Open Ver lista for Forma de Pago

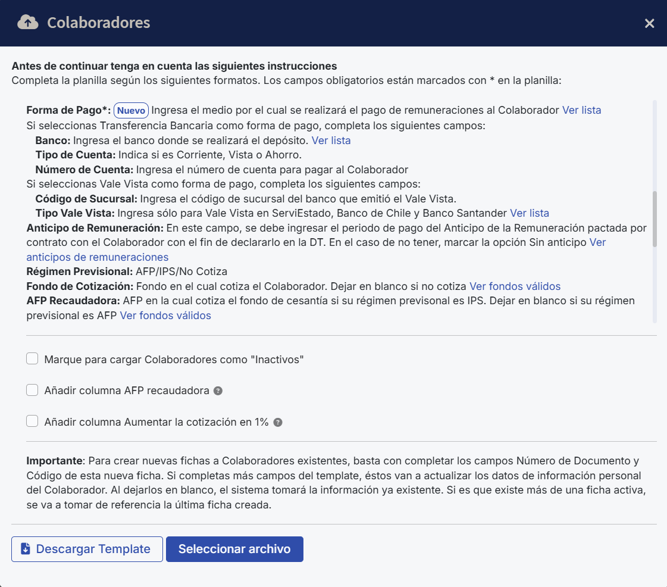(x=582, y=110)
